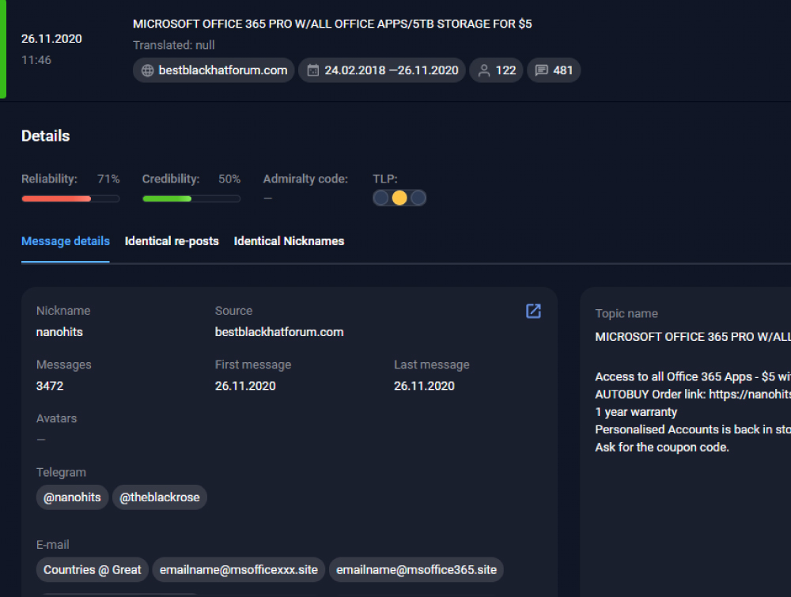791x597 pixels.
Task: Click the comments icon next to 481
Action: coord(541,70)
